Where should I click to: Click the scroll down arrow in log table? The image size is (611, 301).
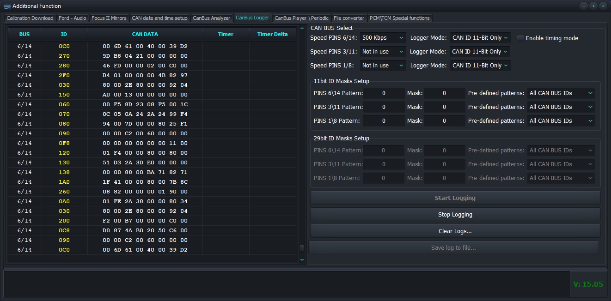point(302,260)
